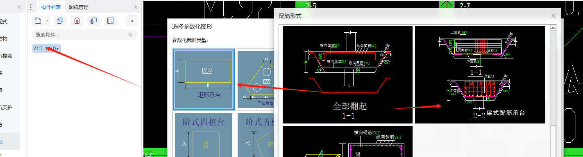Select the 阶式四桩台 thumbnail

click(x=204, y=135)
